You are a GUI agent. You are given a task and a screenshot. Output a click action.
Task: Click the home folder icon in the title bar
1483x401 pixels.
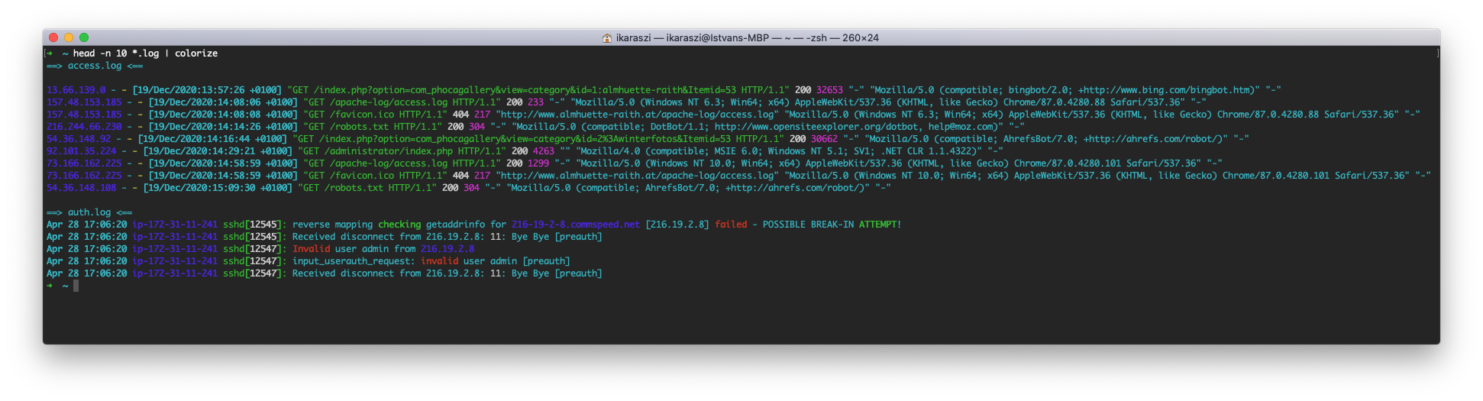click(x=607, y=37)
